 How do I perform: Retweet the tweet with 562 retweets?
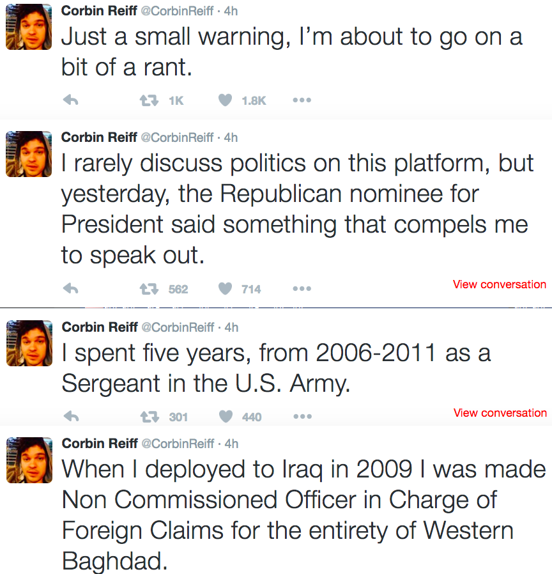[149, 289]
